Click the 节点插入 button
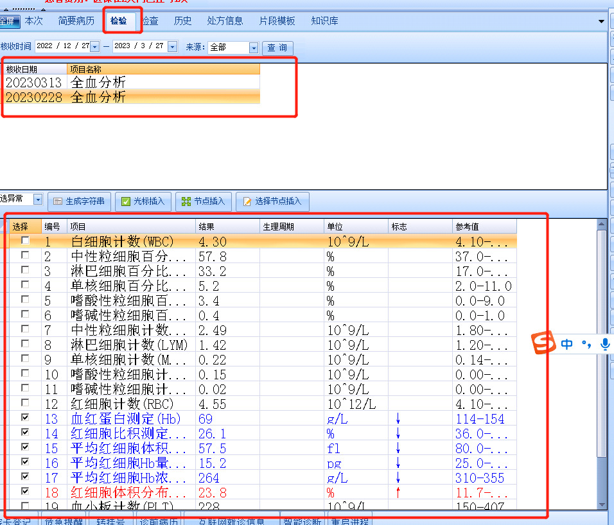Image resolution: width=614 pixels, height=525 pixels. pyautogui.click(x=204, y=202)
